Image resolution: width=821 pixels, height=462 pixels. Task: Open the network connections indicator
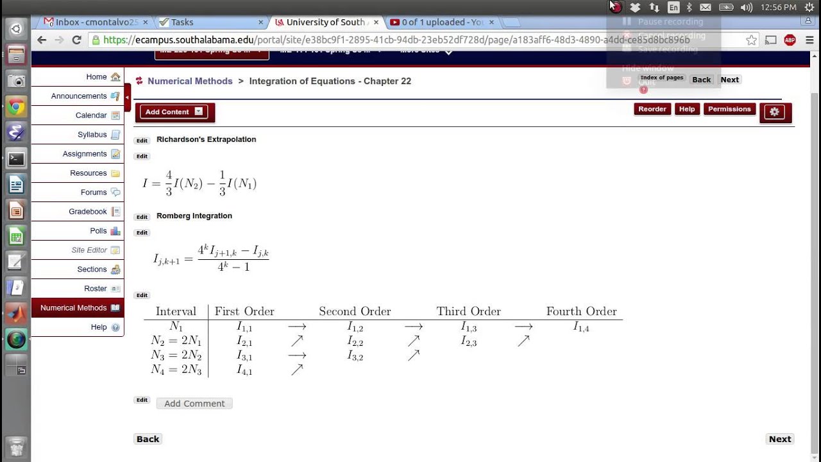pos(654,7)
